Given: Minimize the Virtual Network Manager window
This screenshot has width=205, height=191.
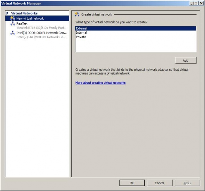Looking at the screenshot, I should pos(192,3).
